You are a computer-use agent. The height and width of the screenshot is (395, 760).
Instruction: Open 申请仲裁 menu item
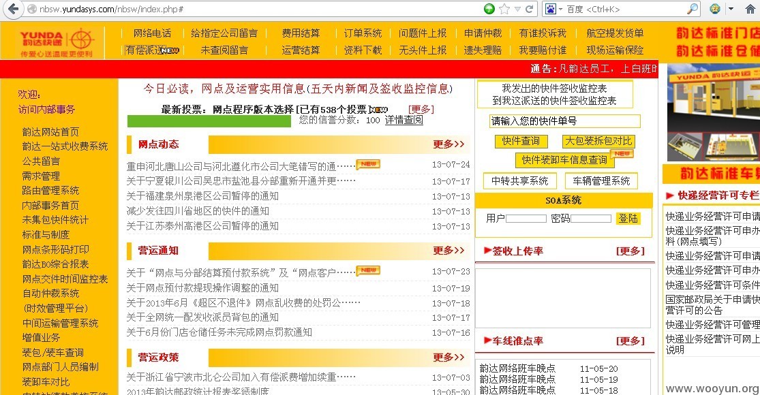(483, 33)
